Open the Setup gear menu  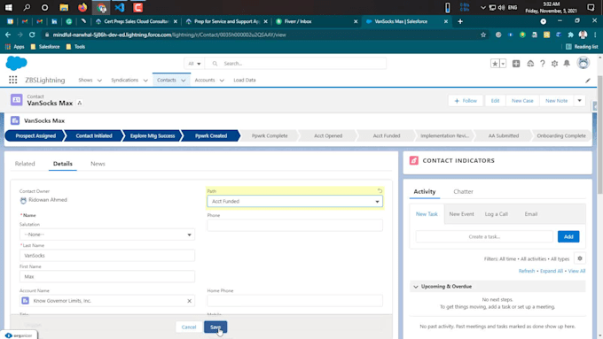click(x=554, y=64)
